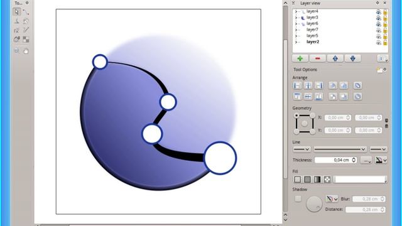Click the green plus add layer button

coord(300,58)
